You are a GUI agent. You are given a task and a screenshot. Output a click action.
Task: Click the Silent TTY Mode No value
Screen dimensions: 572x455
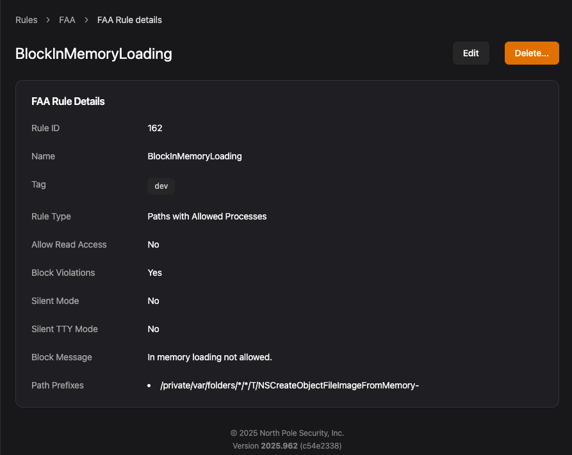(153, 329)
